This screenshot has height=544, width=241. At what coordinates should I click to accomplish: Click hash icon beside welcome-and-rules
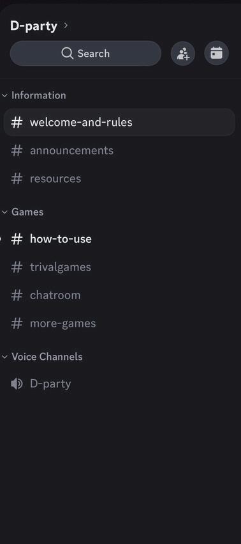coord(17,122)
